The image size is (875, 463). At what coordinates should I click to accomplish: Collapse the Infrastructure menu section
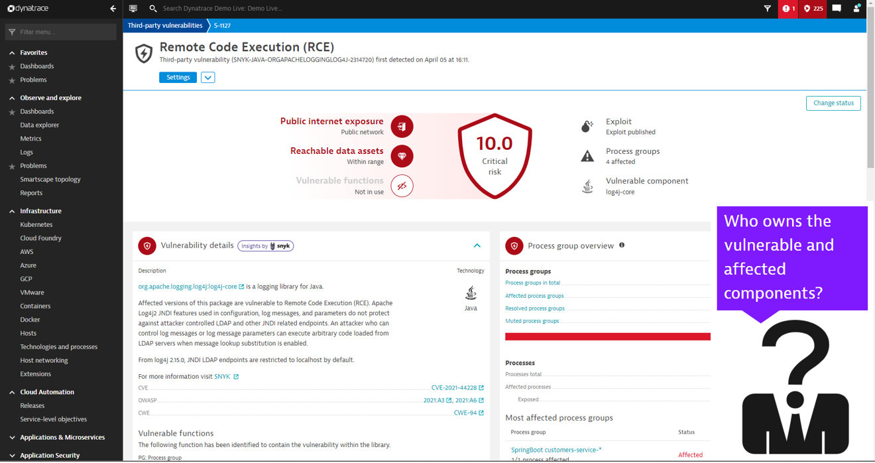(12, 211)
